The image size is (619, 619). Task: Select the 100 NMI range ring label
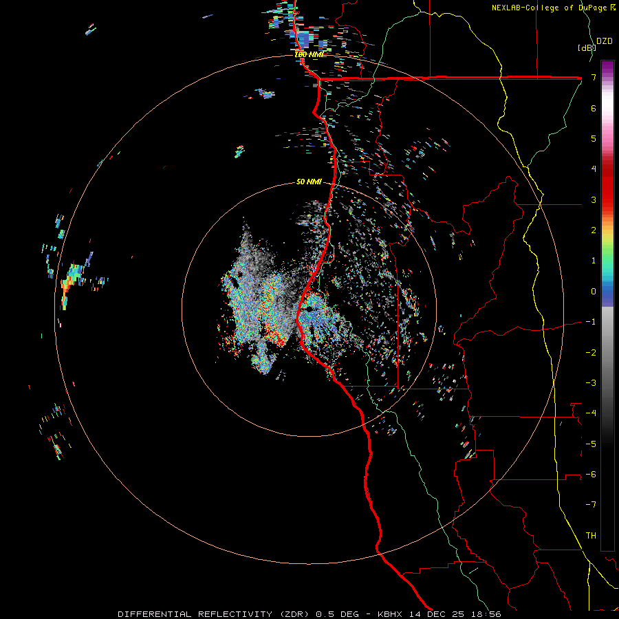point(309,54)
